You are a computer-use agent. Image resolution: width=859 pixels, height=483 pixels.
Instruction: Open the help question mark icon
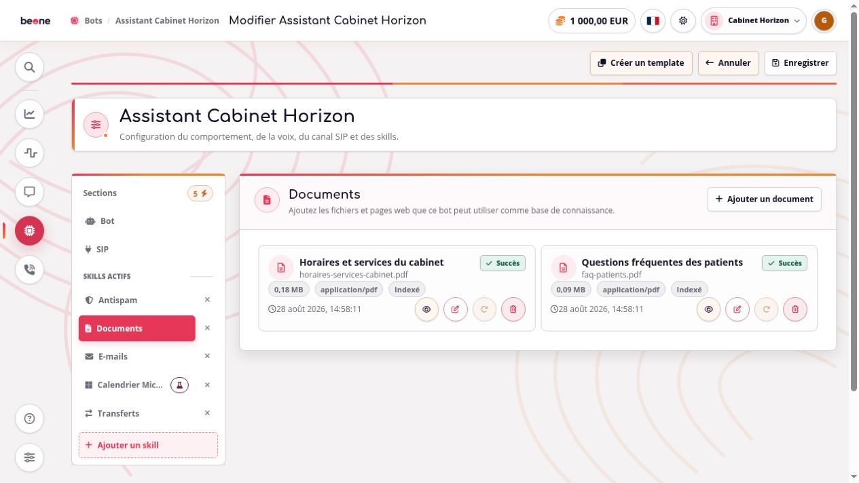[29, 419]
